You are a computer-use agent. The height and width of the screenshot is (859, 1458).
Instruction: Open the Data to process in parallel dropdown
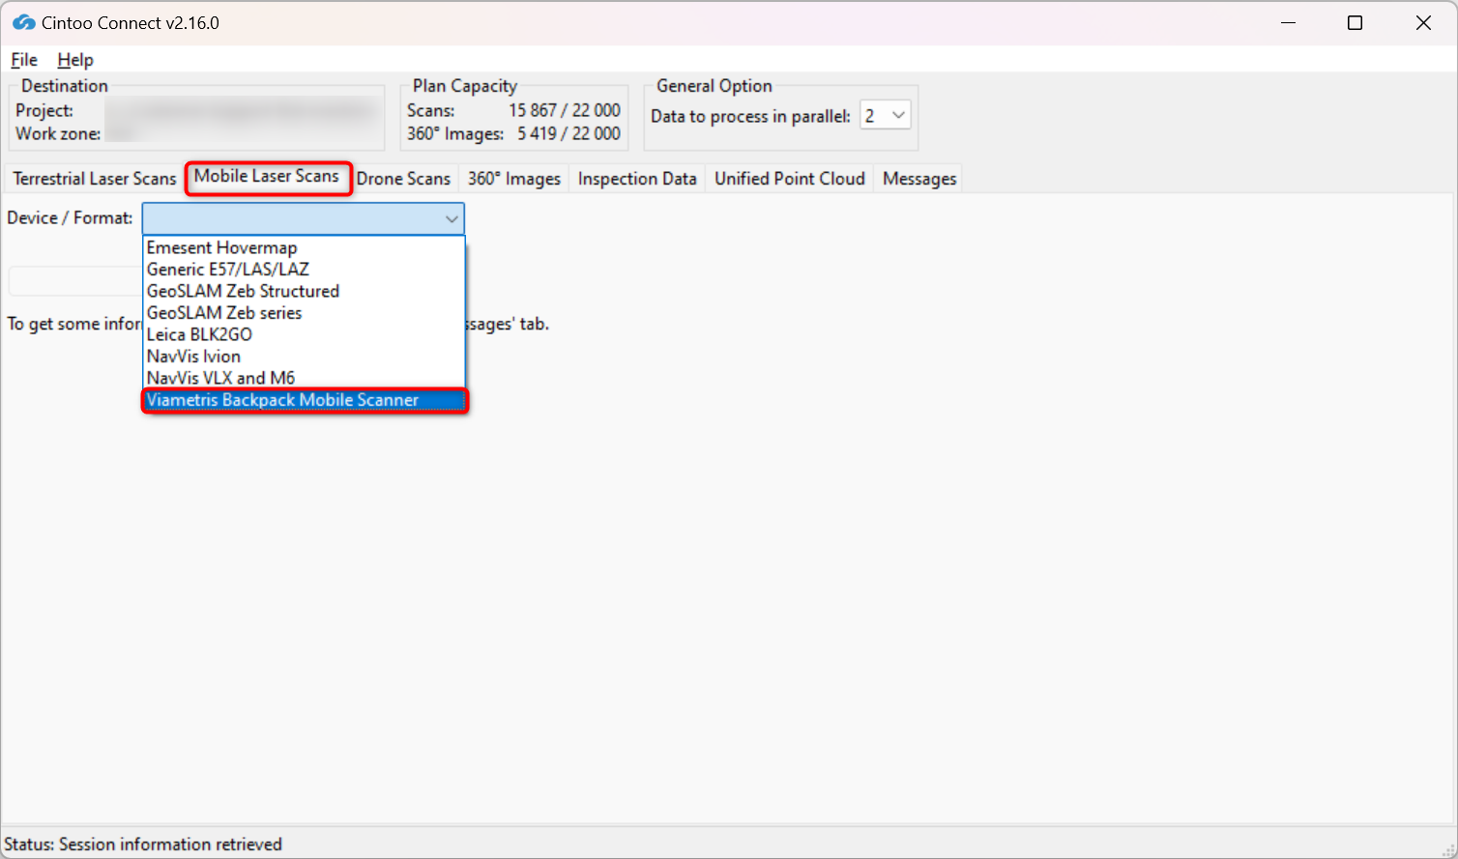[886, 116]
